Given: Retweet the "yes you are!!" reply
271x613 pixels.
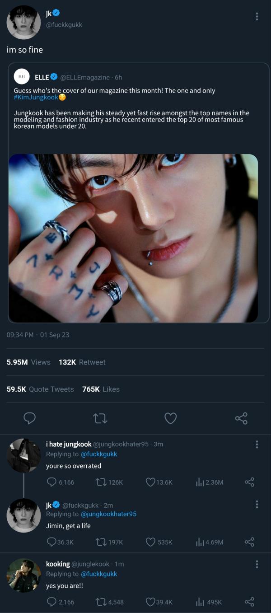Looking at the screenshot, I should click(x=101, y=602).
